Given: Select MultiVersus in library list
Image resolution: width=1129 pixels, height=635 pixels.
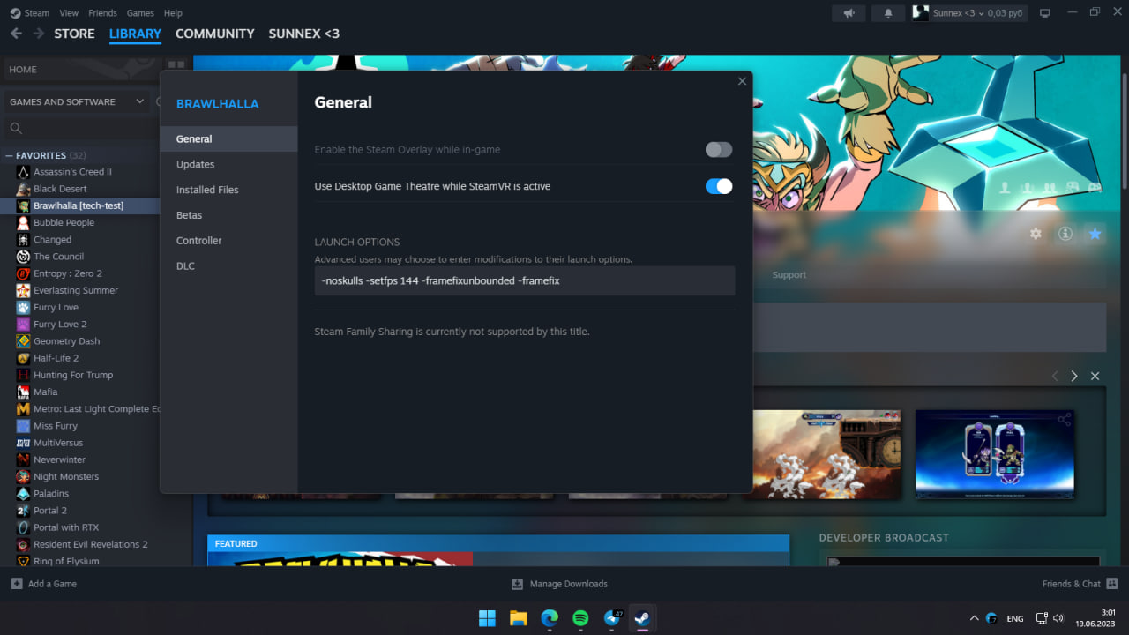Looking at the screenshot, I should (58, 443).
